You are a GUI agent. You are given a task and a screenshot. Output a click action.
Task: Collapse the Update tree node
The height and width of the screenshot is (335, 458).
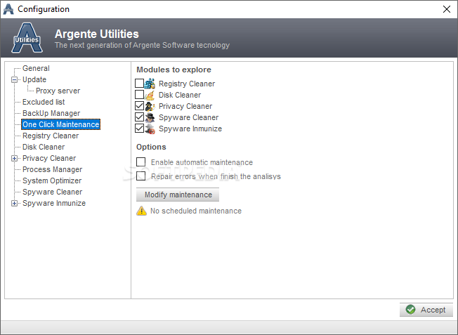(14, 80)
